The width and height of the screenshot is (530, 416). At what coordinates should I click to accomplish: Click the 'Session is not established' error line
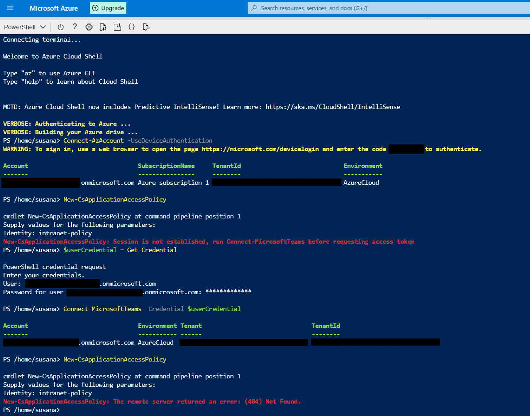[209, 241]
